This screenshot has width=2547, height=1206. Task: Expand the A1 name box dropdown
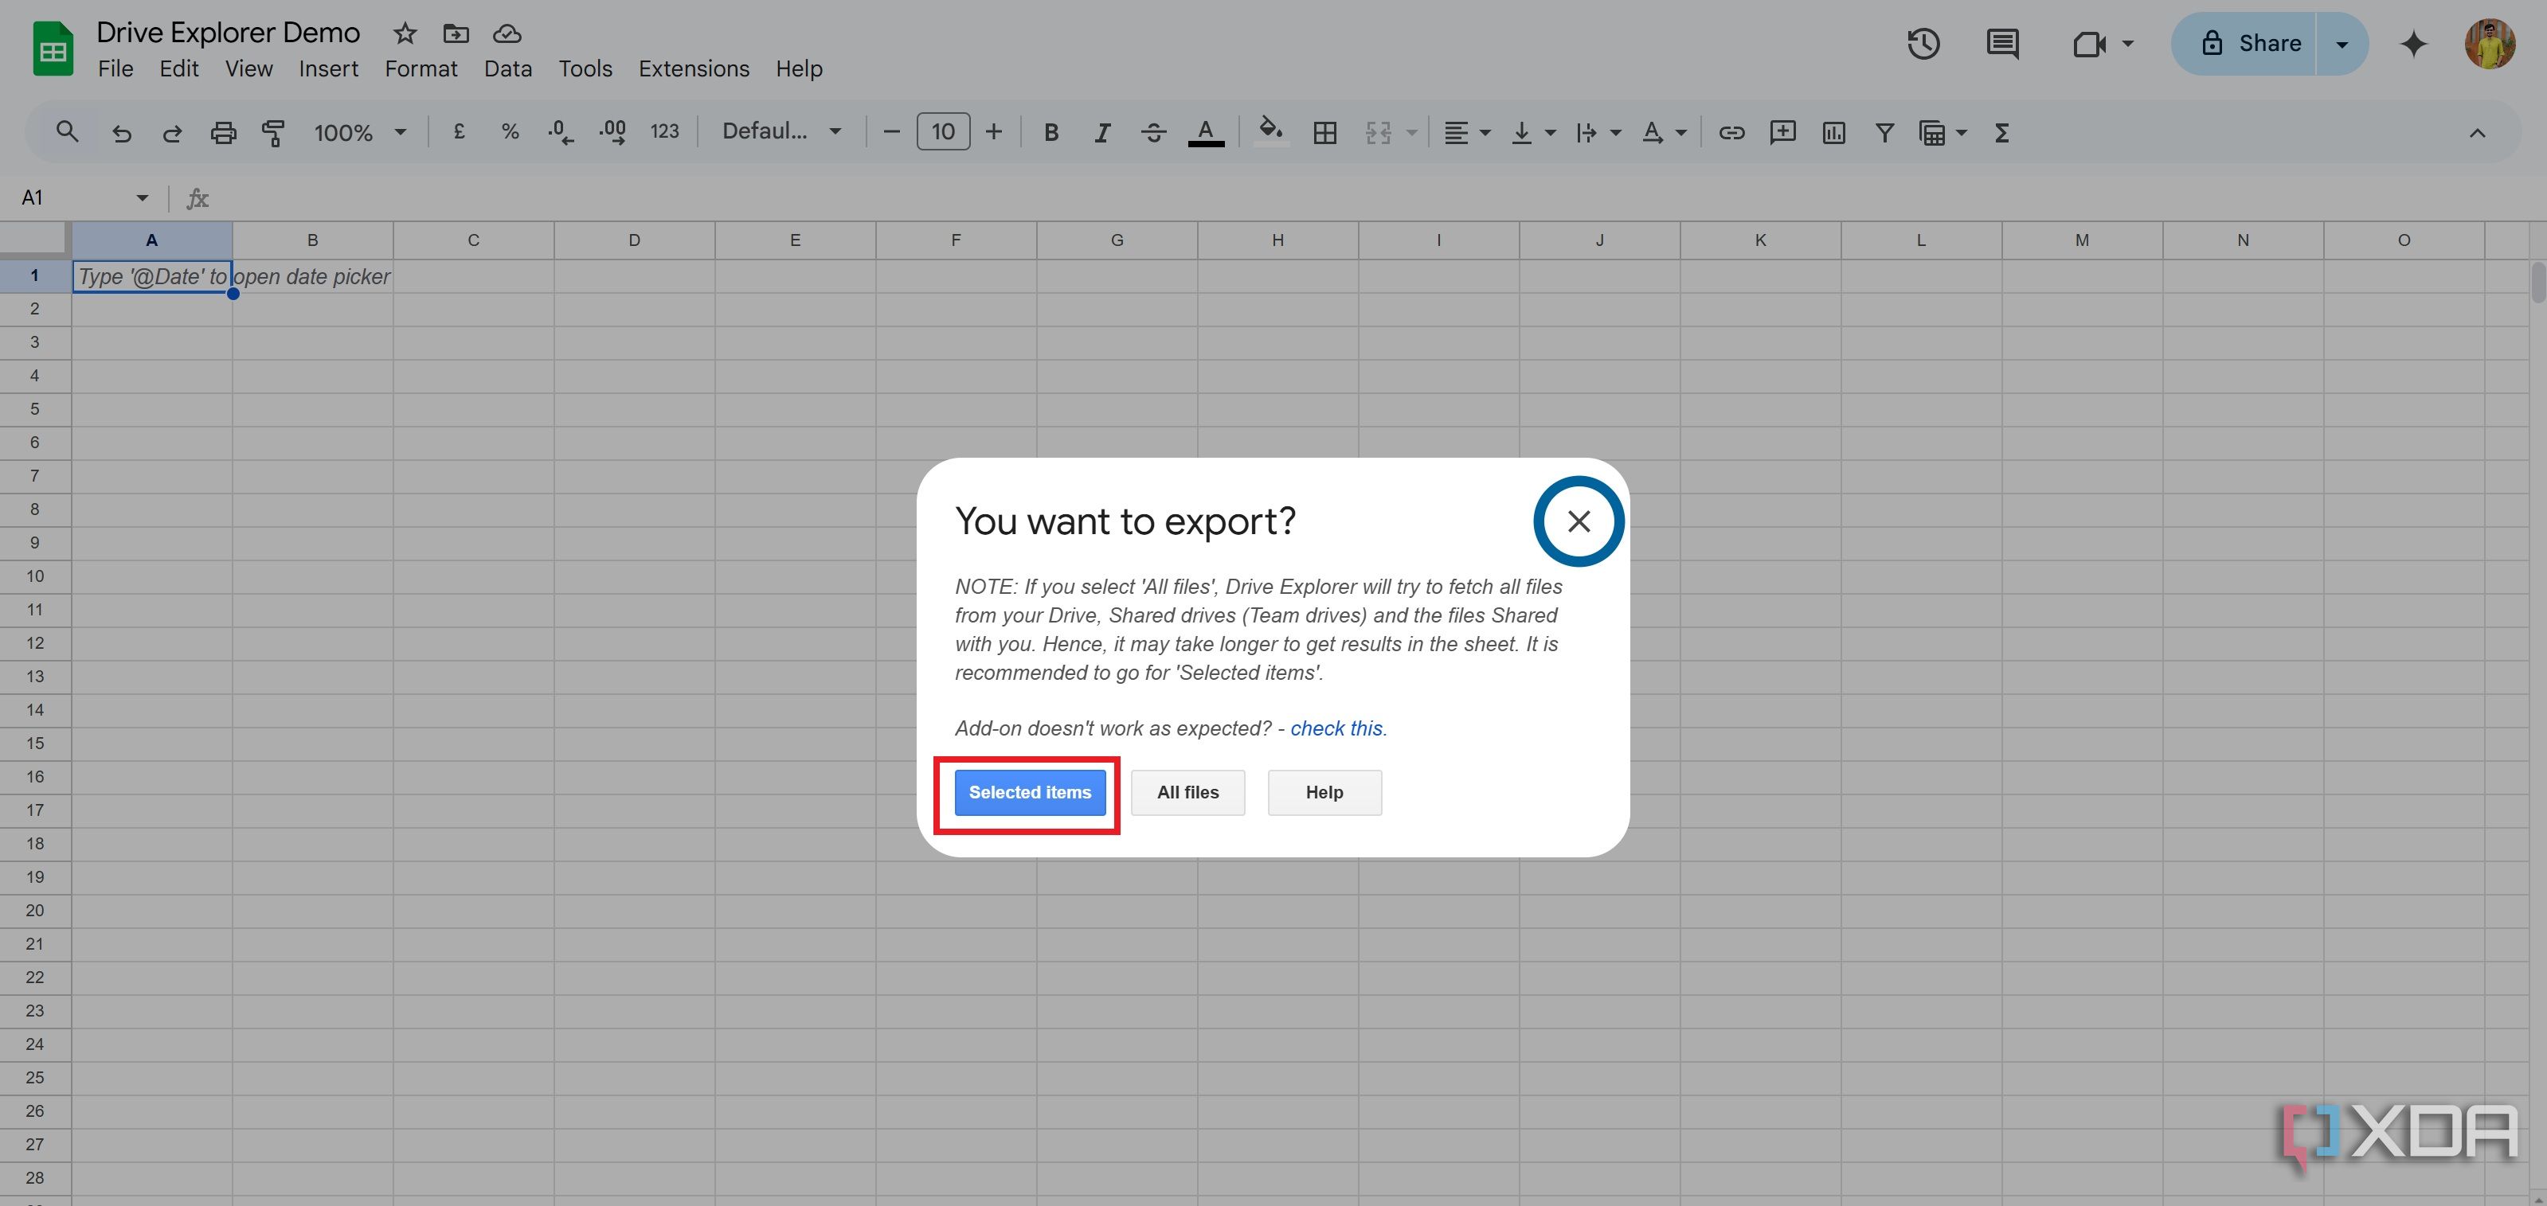(x=143, y=197)
